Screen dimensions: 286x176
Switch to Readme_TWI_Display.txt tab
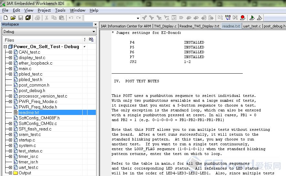tap(199, 26)
